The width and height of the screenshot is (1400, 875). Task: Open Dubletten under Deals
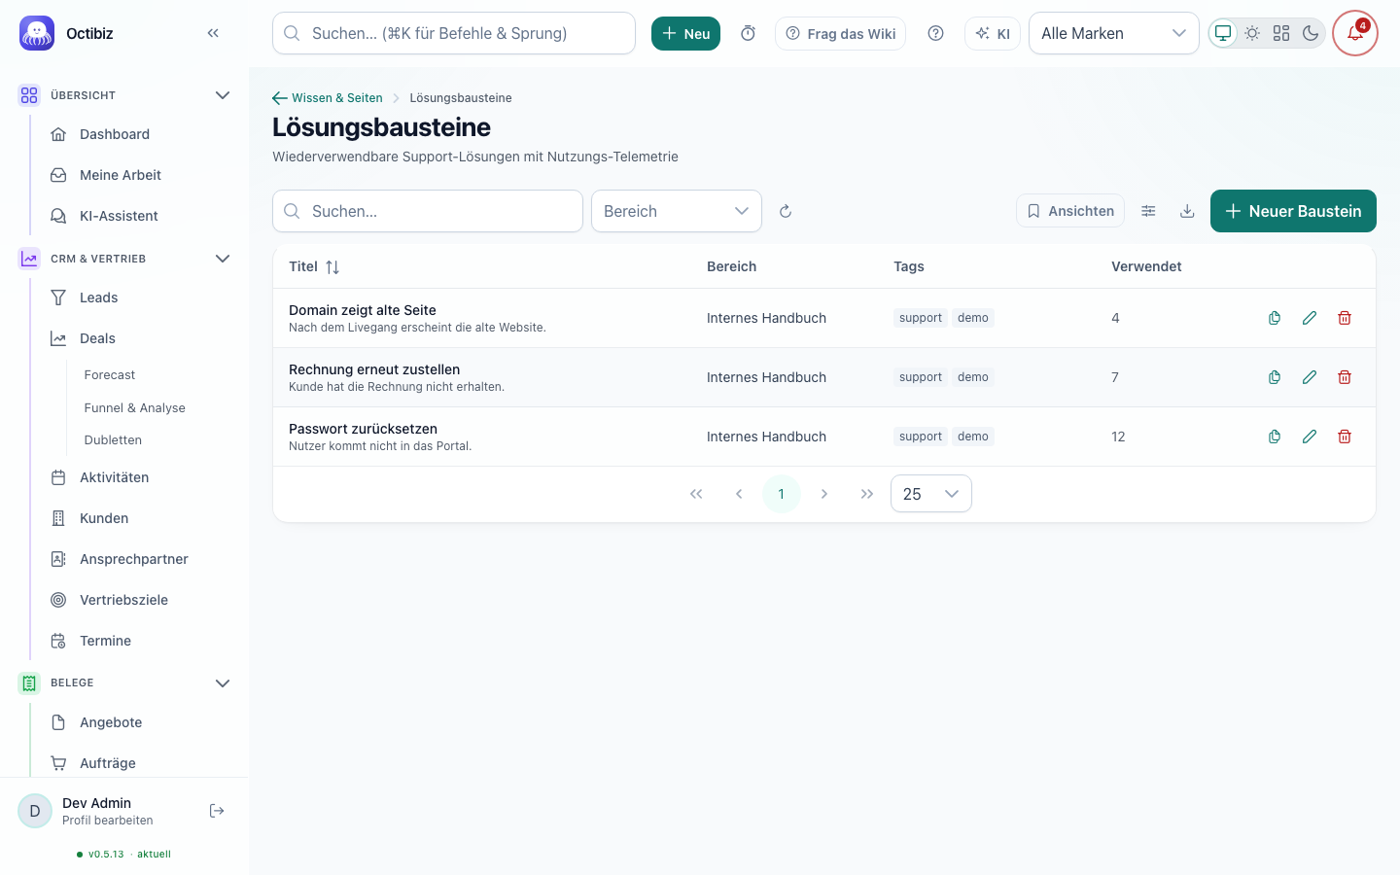coord(113,439)
